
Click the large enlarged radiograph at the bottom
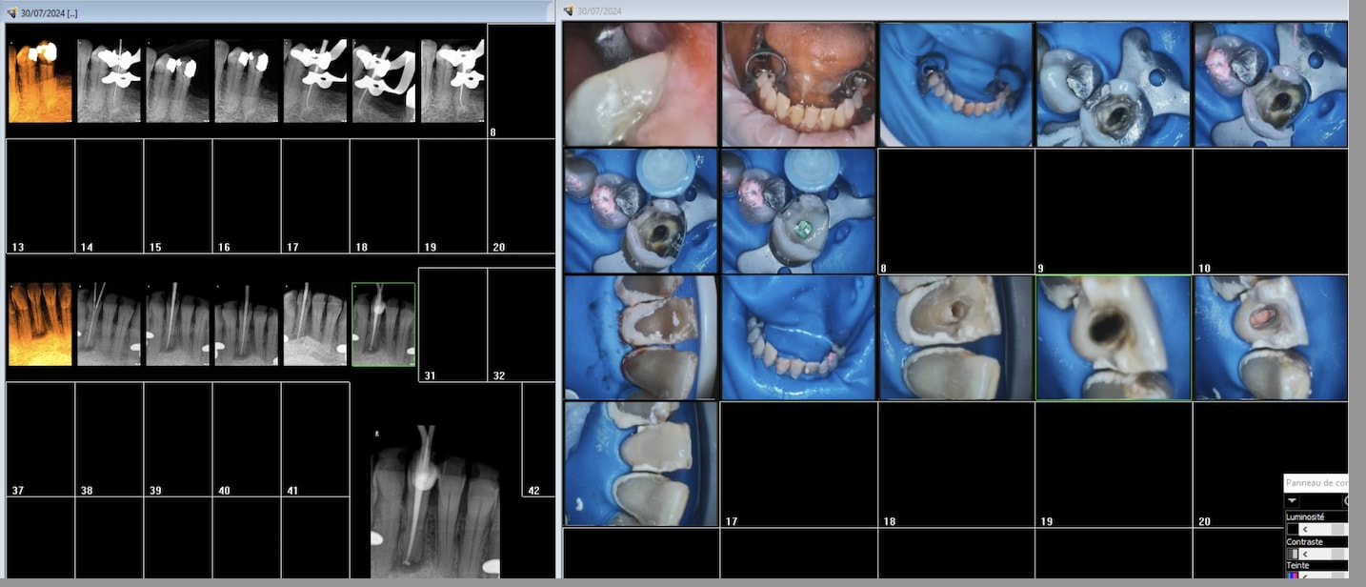point(434,503)
